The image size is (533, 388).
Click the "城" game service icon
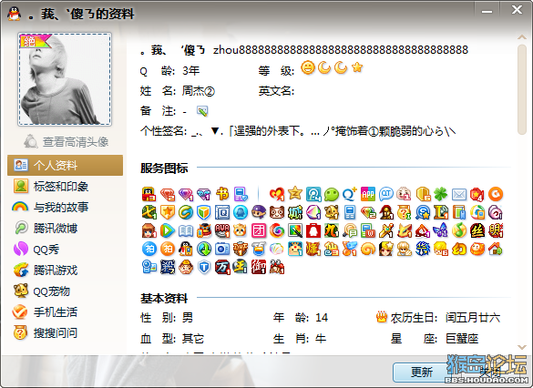tap(295, 212)
